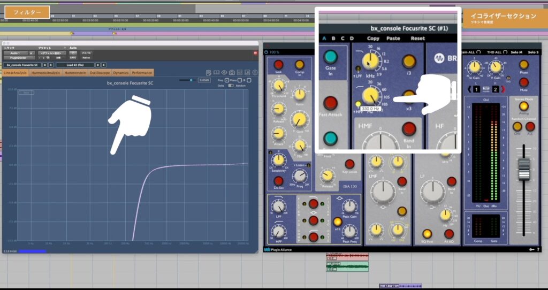The height and width of the screenshot is (290, 548).
Task: Open the default preset dropdown
Action: tap(52, 53)
